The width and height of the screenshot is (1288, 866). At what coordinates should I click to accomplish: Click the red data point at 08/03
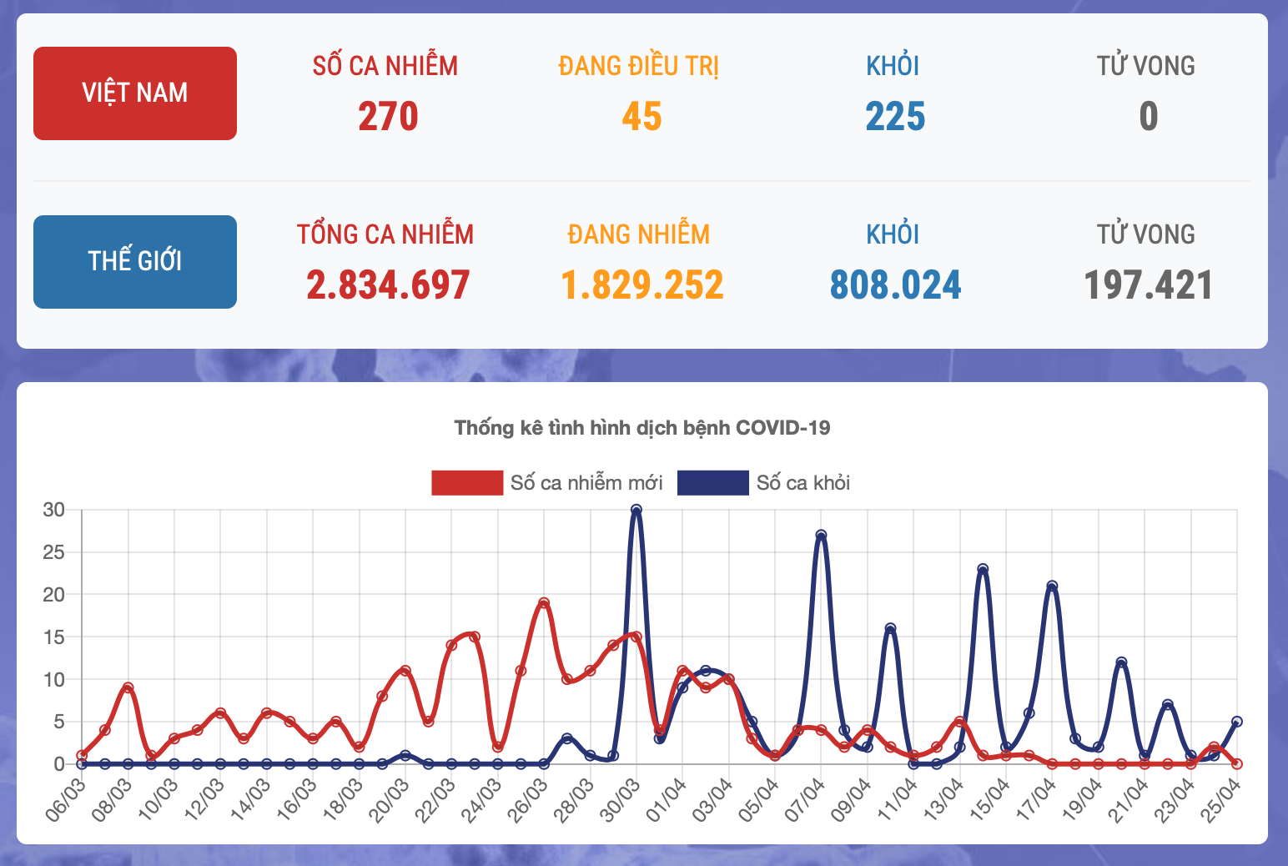point(128,687)
